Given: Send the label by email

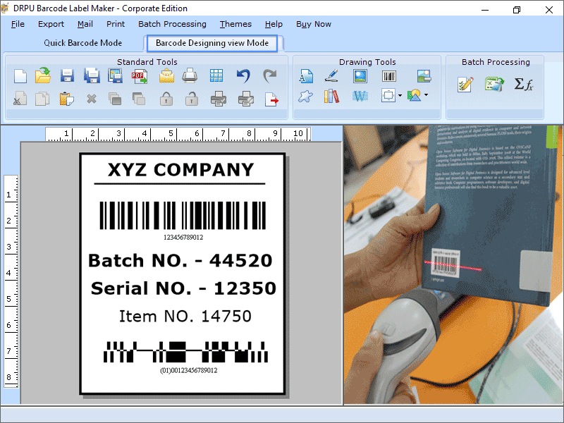Looking at the screenshot, I should point(166,76).
